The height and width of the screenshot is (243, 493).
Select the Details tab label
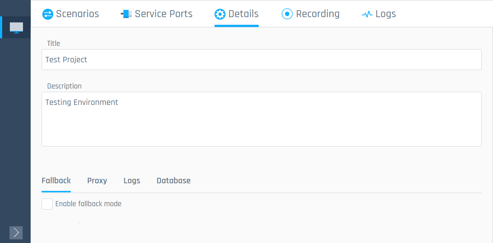tap(243, 14)
